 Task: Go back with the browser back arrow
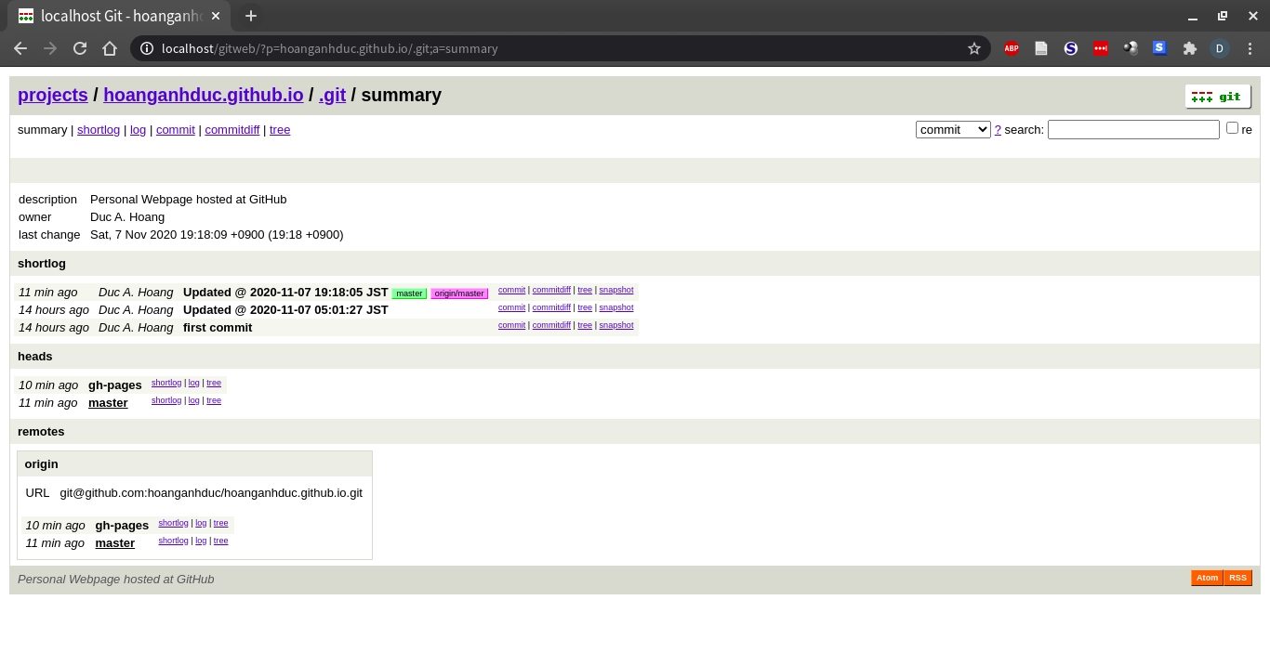(20, 48)
